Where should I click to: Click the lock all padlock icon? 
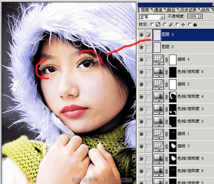coord(195,25)
